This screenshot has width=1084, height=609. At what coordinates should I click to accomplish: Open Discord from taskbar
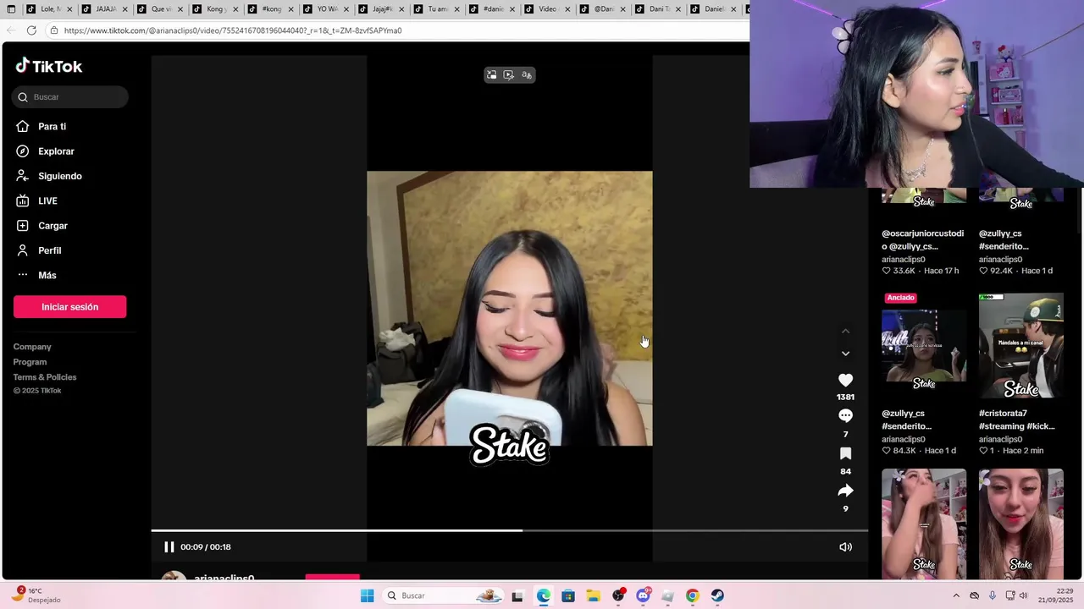tap(643, 595)
